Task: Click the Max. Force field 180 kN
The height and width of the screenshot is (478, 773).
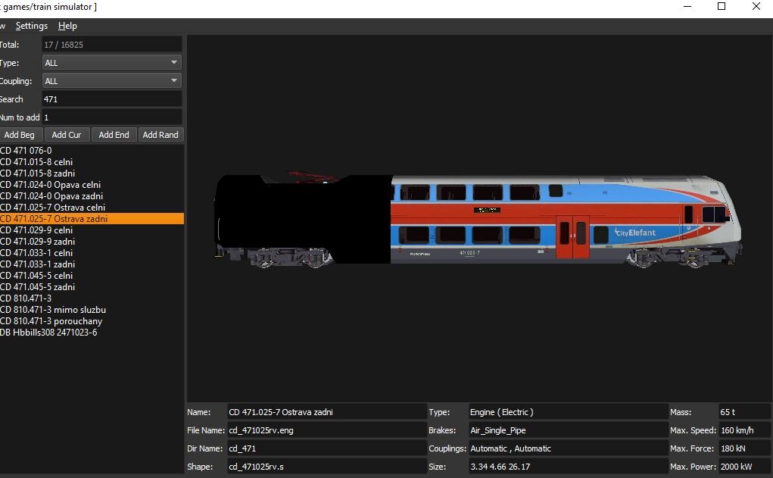Action: coord(744,448)
